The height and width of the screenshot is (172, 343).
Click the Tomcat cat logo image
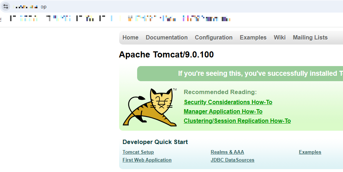(x=150, y=107)
